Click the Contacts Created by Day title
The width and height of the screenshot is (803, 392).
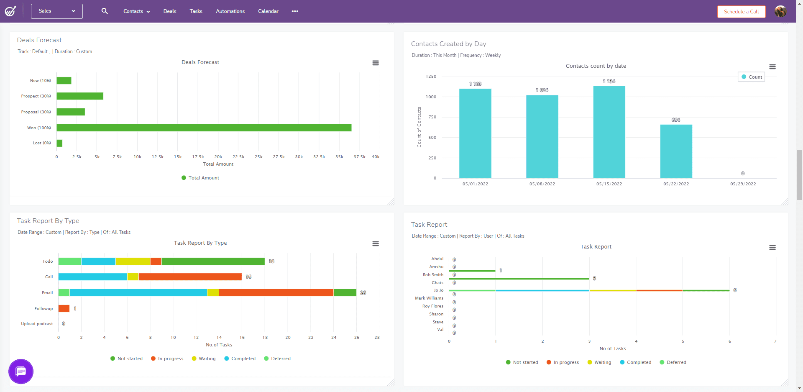coord(448,44)
